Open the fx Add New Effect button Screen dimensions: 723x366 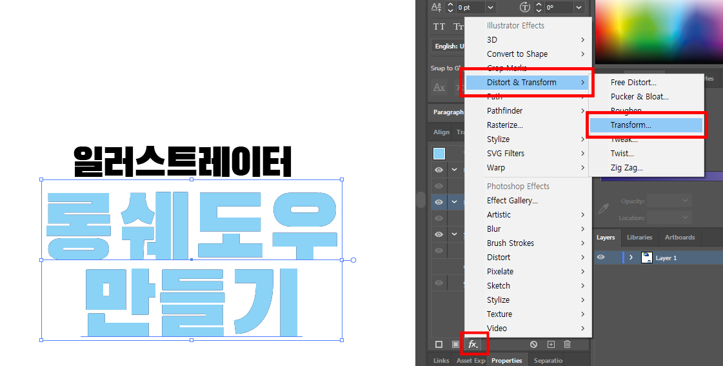pyautogui.click(x=473, y=344)
